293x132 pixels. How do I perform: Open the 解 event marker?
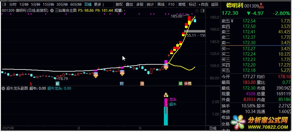point(57,83)
